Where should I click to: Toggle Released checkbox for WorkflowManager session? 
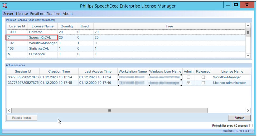[x=203, y=77]
